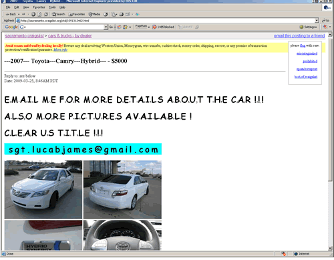334x260 pixels.
Task: Click the History icon
Action: point(106,14)
